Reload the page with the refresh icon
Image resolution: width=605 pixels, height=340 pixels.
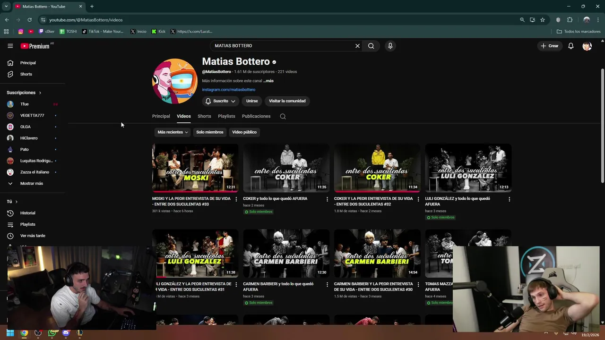(x=29, y=20)
